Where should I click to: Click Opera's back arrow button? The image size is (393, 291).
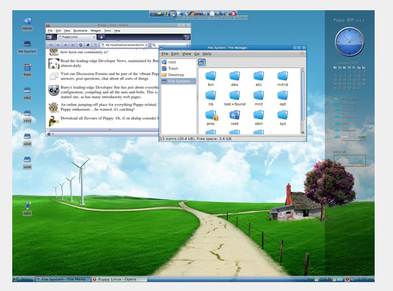tap(58, 45)
